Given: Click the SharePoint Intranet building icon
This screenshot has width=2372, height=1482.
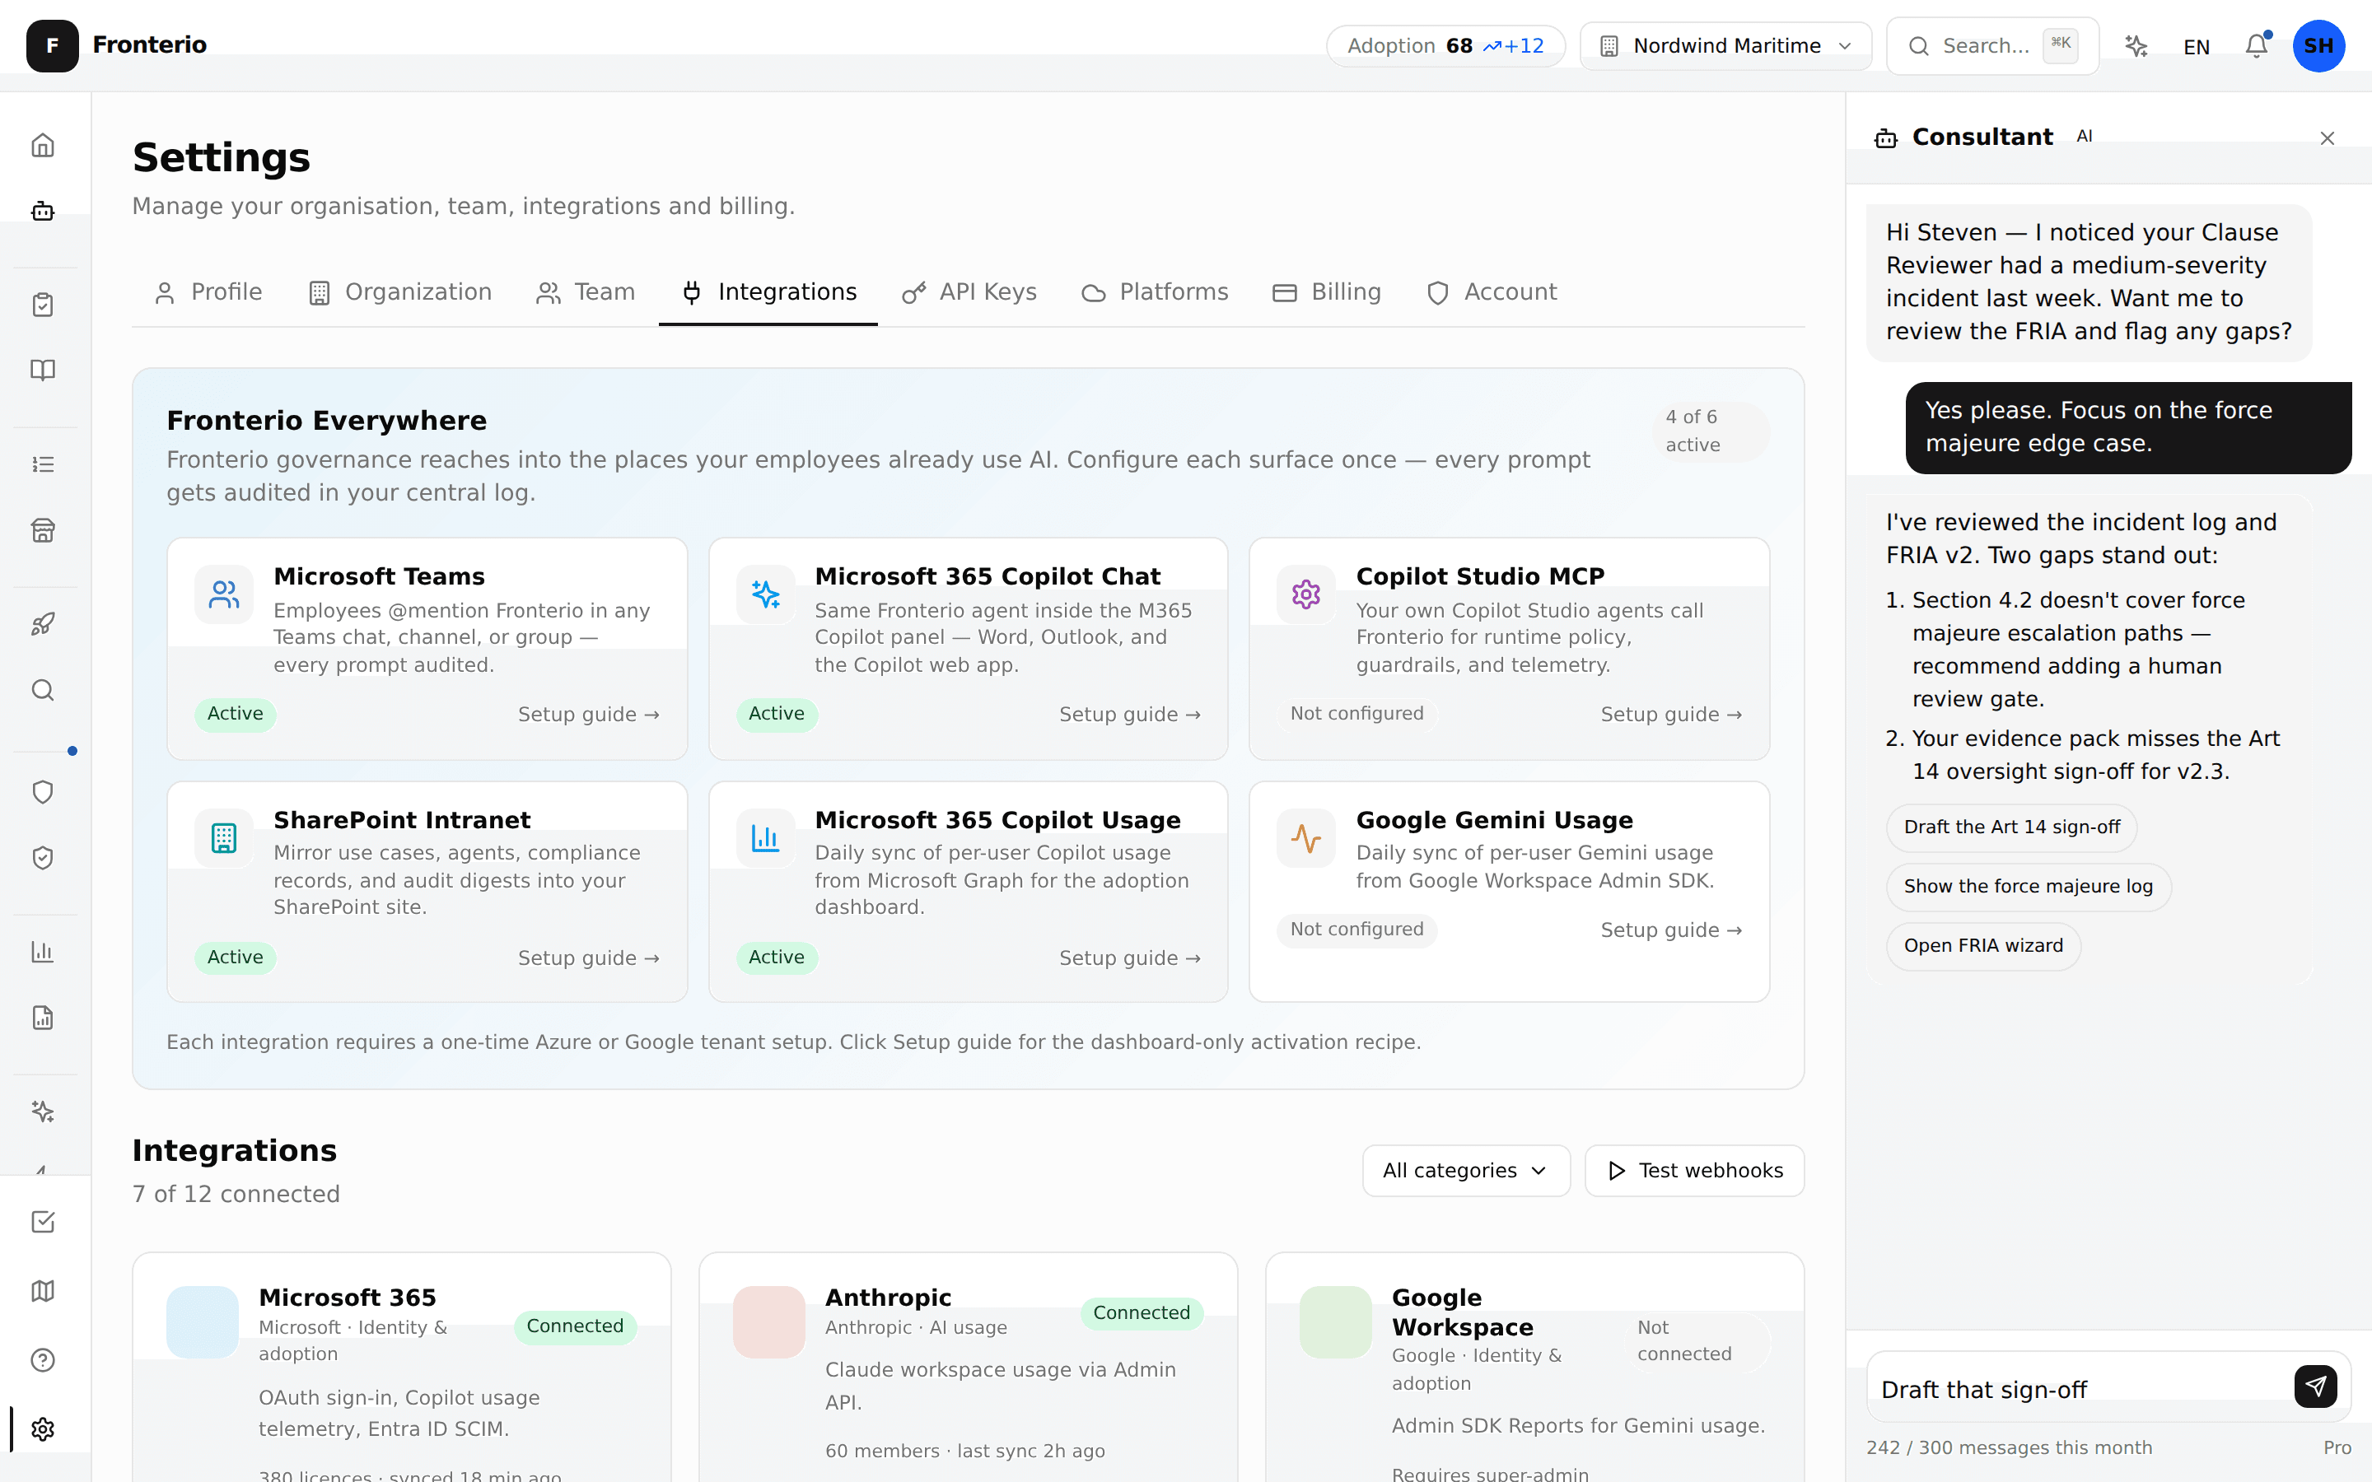Looking at the screenshot, I should tap(223, 838).
